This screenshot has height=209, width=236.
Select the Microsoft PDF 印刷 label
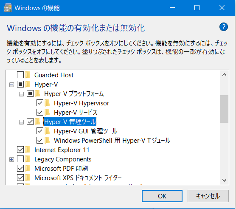(61, 169)
